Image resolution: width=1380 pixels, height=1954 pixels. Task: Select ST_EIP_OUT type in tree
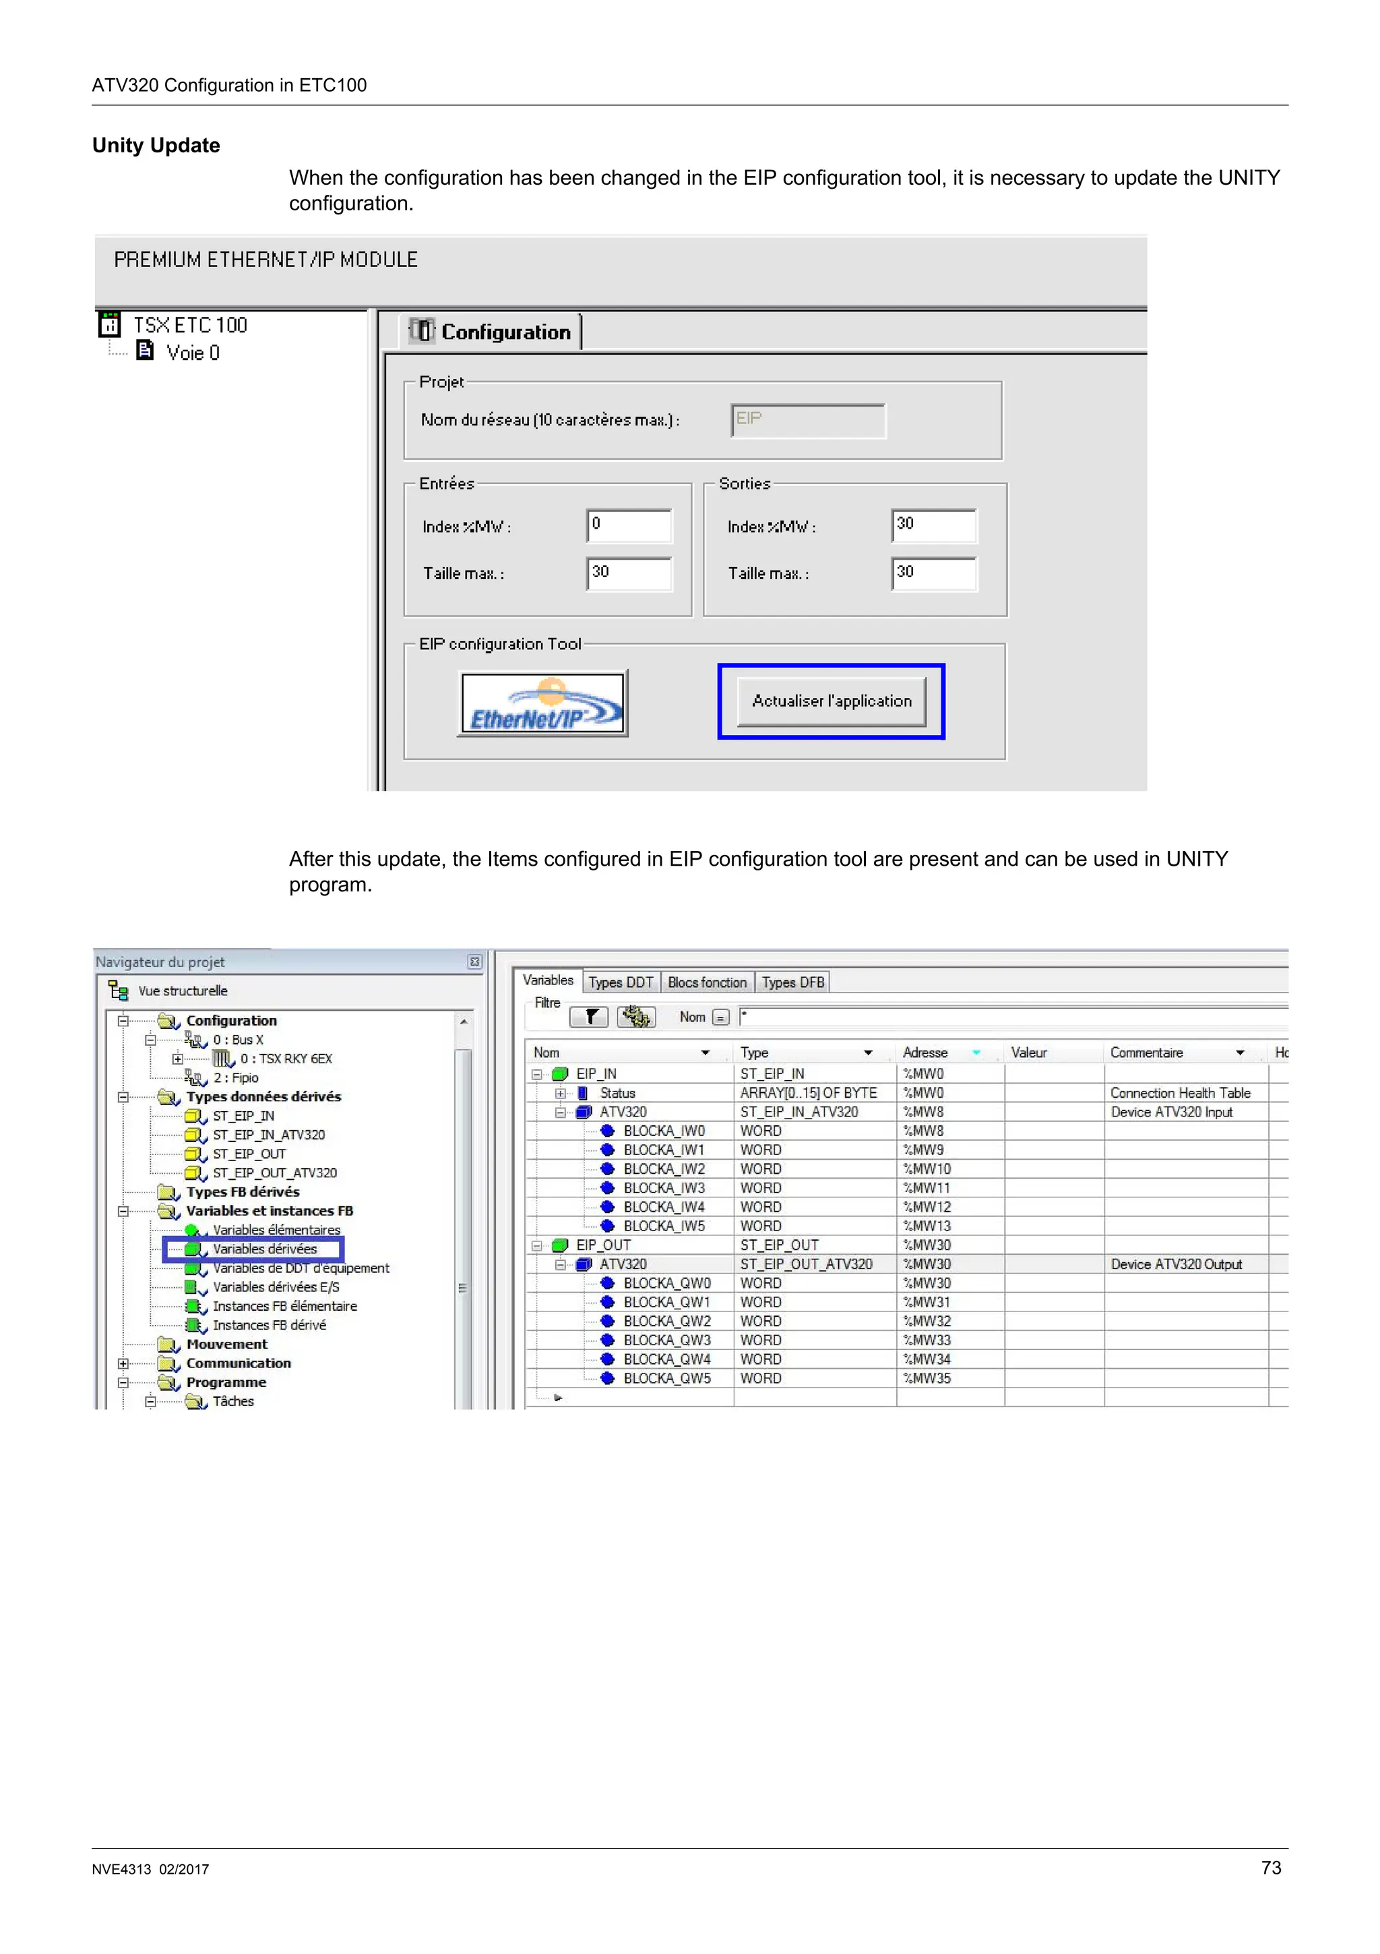[249, 1154]
